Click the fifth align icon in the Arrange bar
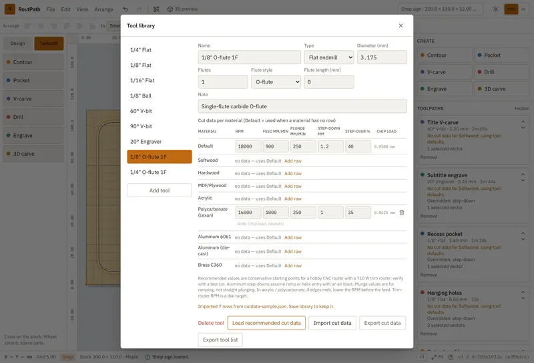 pyautogui.click(x=79, y=26)
